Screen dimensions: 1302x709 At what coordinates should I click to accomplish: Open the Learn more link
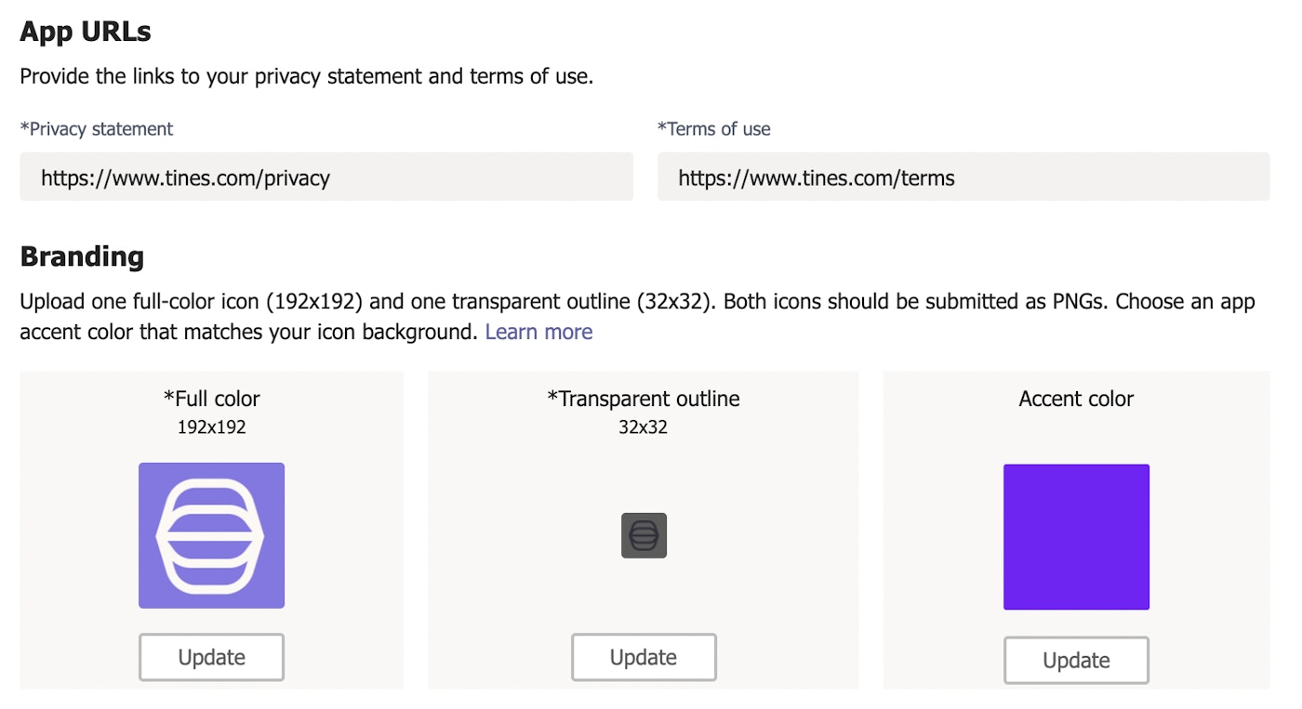538,332
